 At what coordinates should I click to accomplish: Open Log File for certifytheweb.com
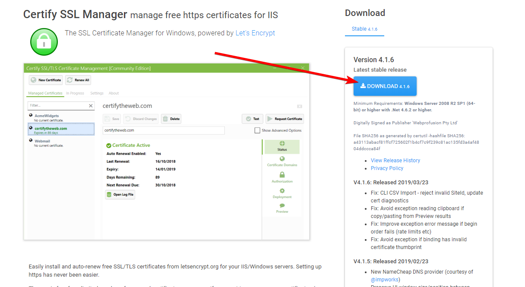click(x=120, y=194)
